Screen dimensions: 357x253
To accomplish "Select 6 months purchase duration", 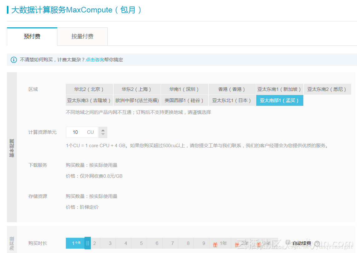I will tap(157, 243).
